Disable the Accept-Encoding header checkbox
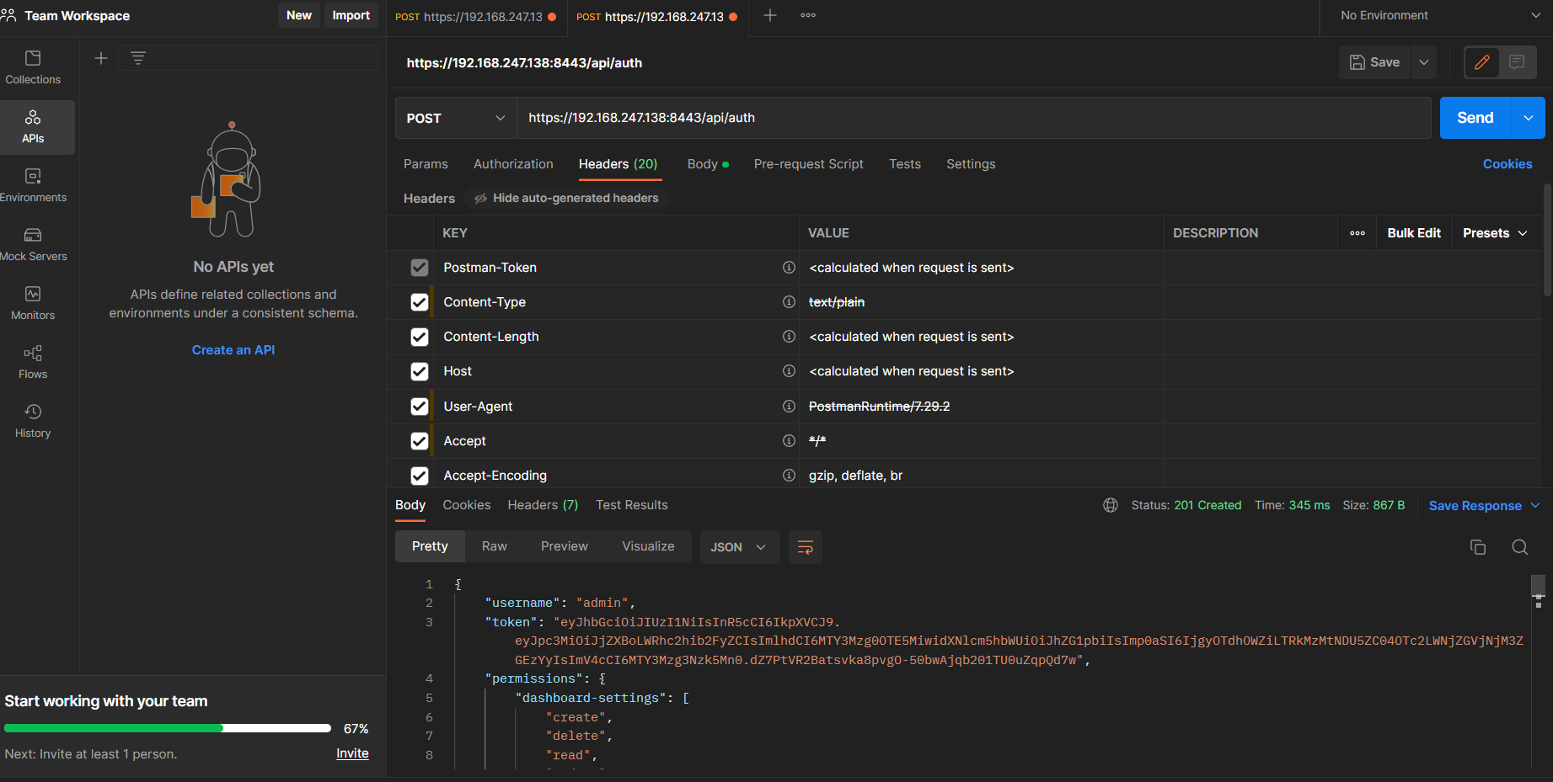The image size is (1553, 782). (419, 476)
